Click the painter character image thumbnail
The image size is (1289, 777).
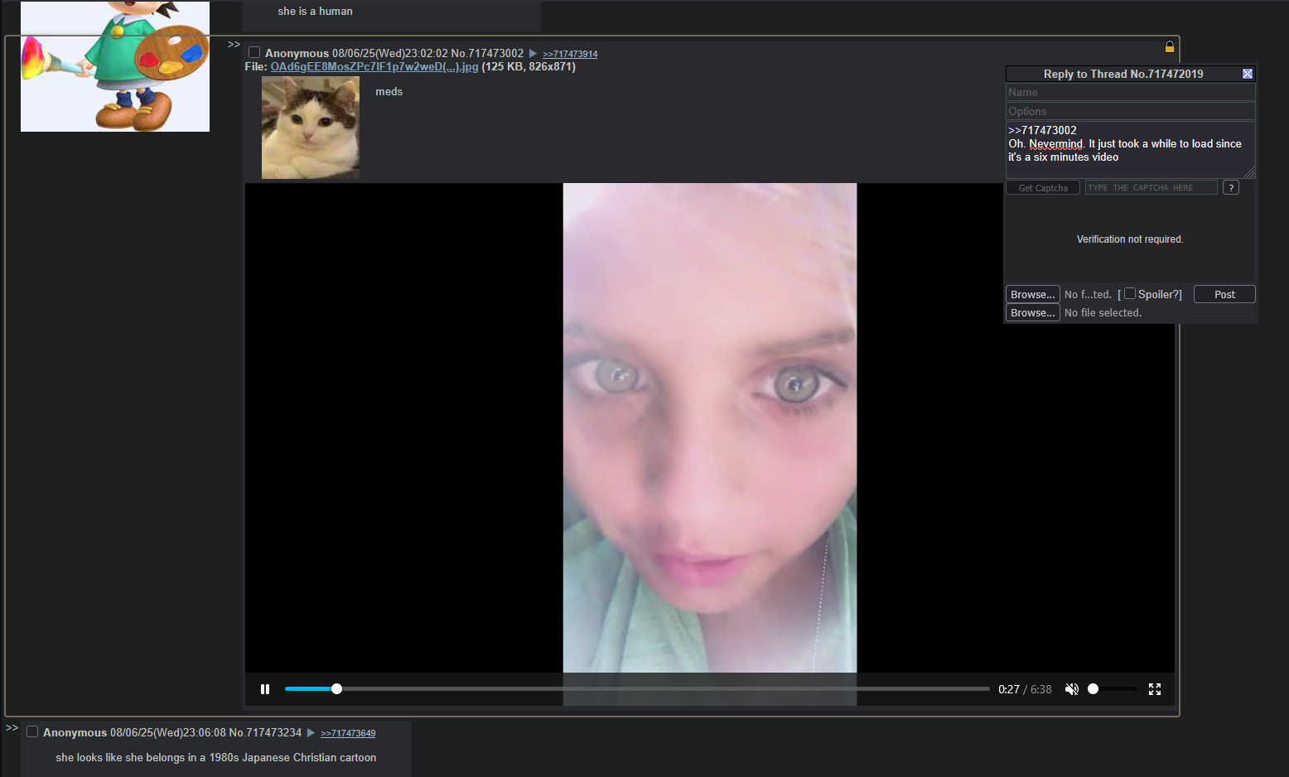pos(115,66)
